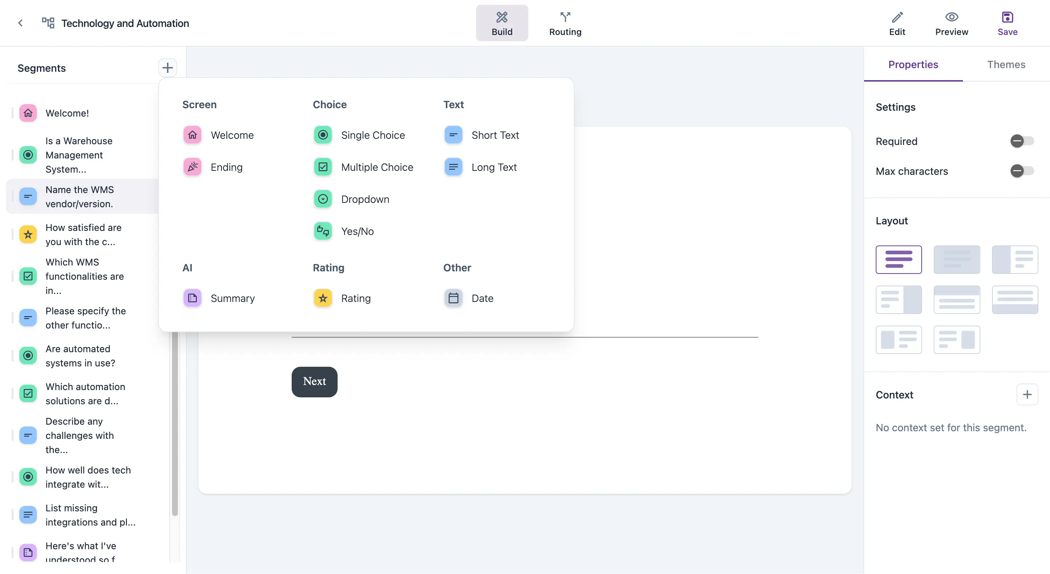Screen dimensions: 1050x574
Task: Toggle the Max characters switch
Action: 1022,171
